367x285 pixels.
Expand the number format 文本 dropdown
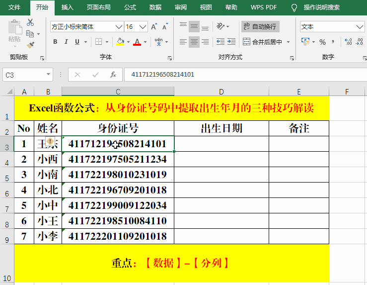pyautogui.click(x=360, y=27)
